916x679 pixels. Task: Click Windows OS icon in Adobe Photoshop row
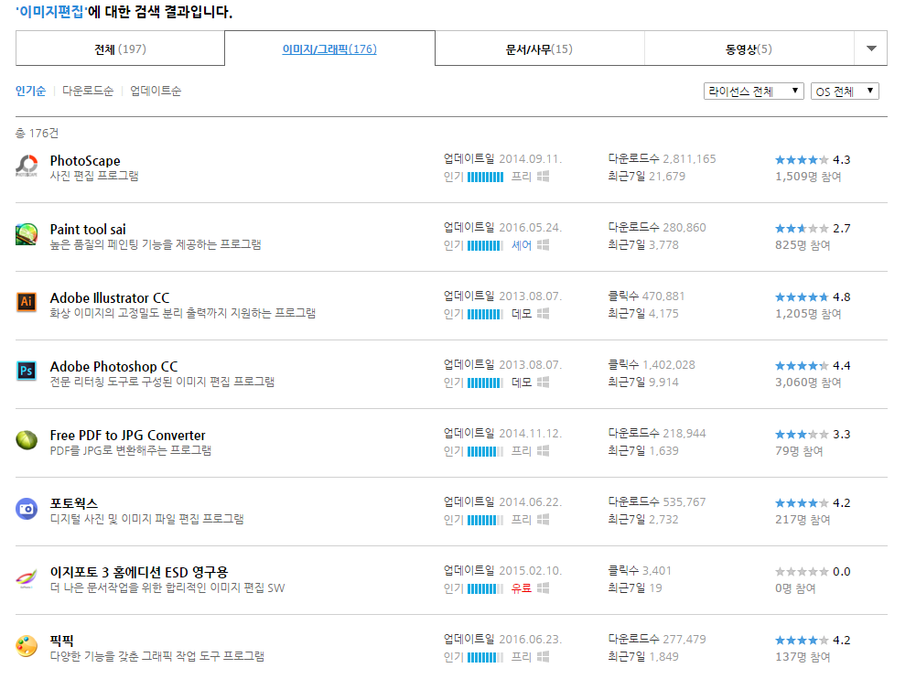tap(543, 383)
